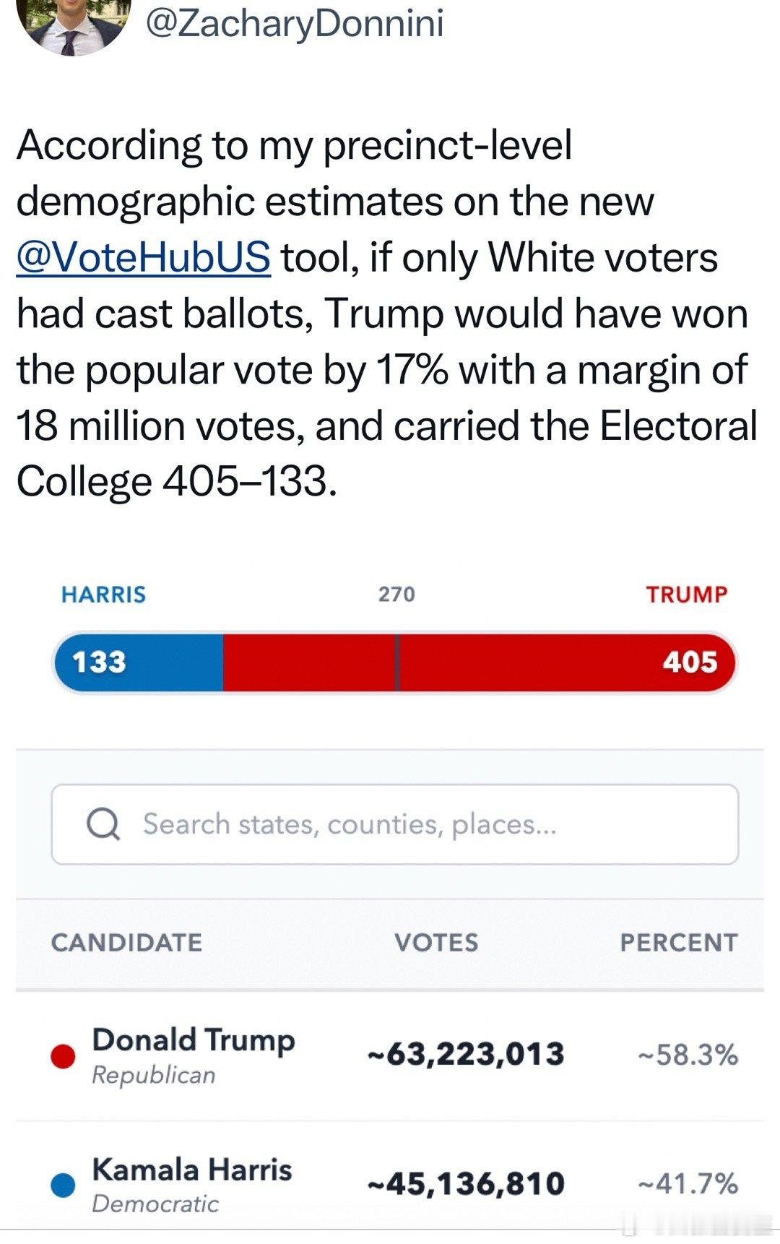Sort by the PERCENT column header
780x1244 pixels.
tap(679, 943)
